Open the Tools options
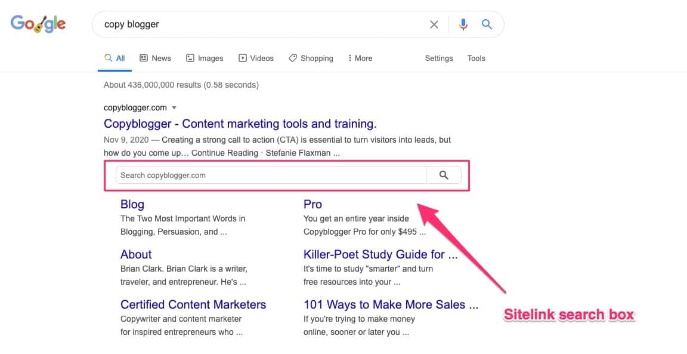Image resolution: width=687 pixels, height=354 pixels. click(x=476, y=58)
